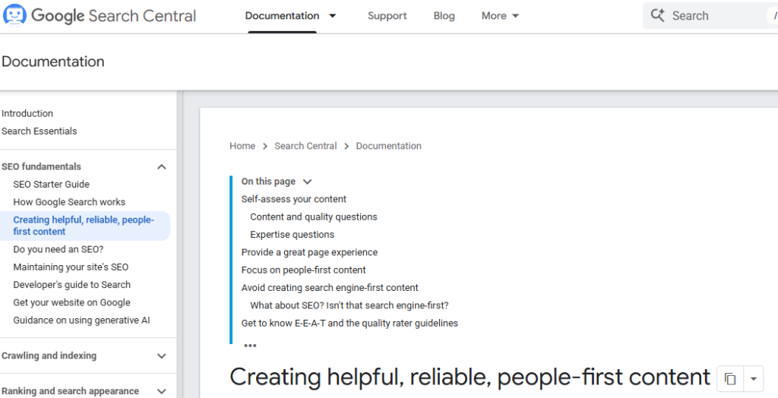Click the copy page icon beside the title

pyautogui.click(x=729, y=378)
